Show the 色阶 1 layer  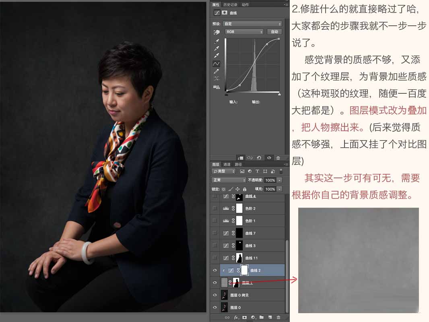coord(215,220)
